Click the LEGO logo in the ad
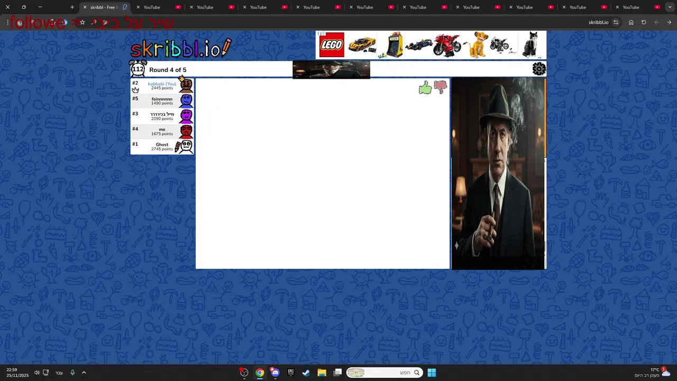The height and width of the screenshot is (381, 677). [x=332, y=45]
